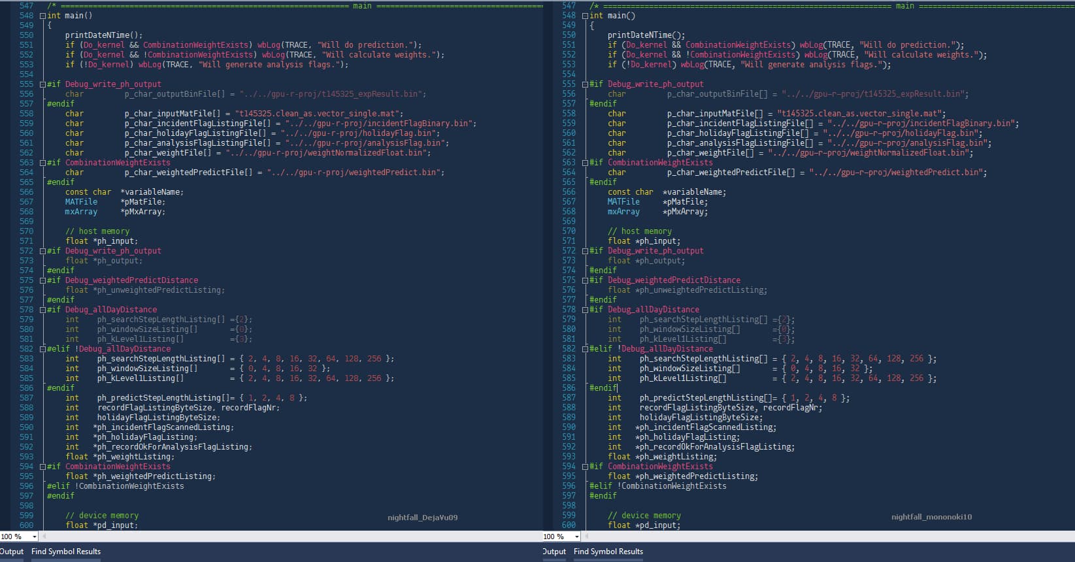Click recordFlagNr; in left pane

pyautogui.click(x=250, y=408)
